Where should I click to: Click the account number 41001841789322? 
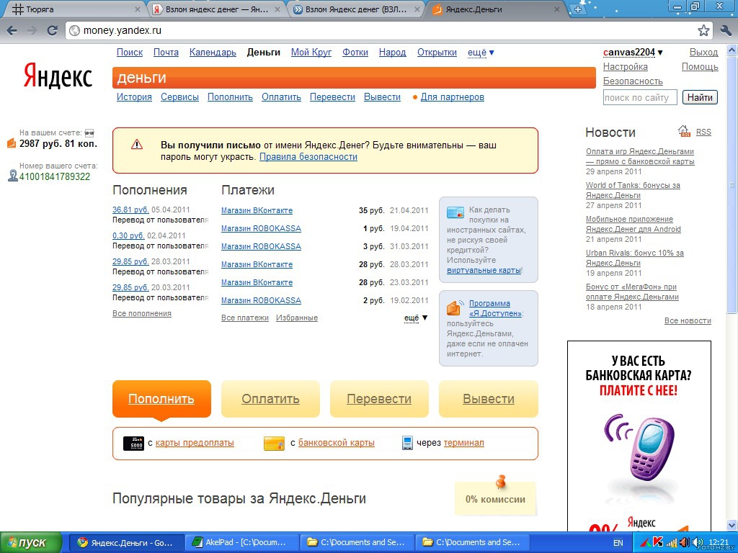click(x=55, y=177)
